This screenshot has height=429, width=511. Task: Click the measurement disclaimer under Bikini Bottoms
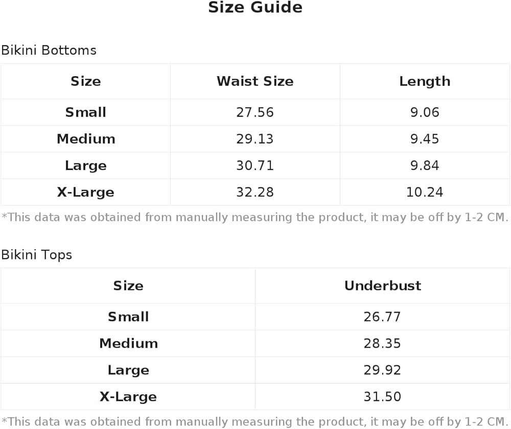[x=255, y=217]
